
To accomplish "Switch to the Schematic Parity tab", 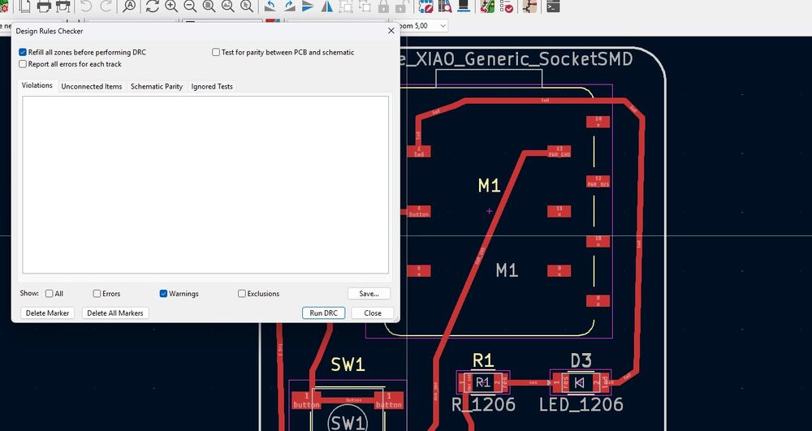I will pyautogui.click(x=157, y=86).
